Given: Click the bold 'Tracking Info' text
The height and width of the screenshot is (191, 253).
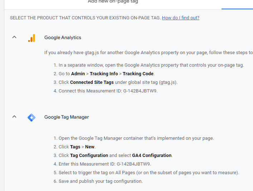Looking at the screenshot, I should pos(104,74).
